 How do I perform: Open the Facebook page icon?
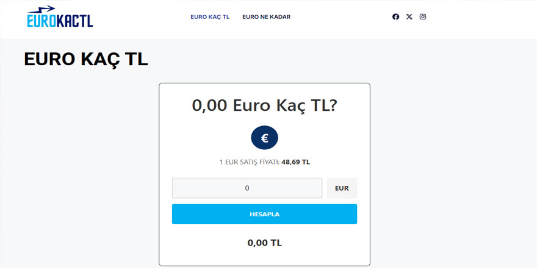coord(395,17)
